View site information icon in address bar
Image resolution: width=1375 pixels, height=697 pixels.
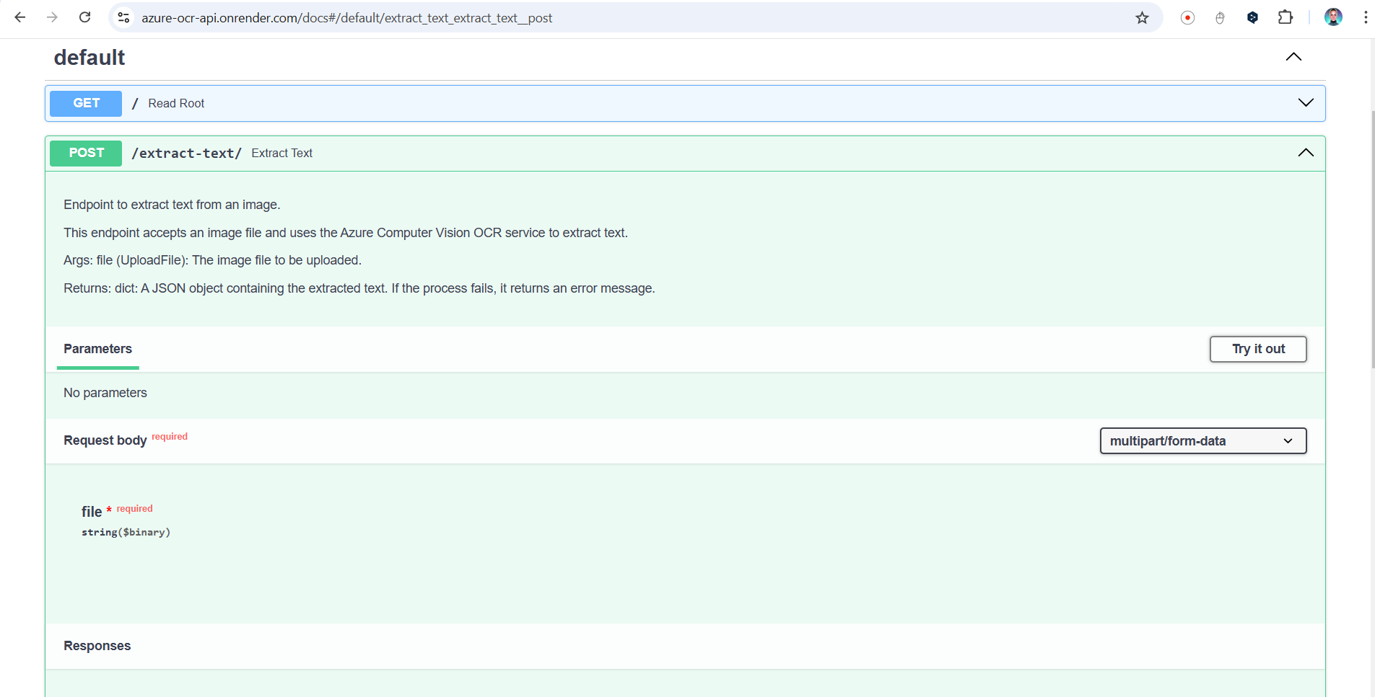point(123,18)
